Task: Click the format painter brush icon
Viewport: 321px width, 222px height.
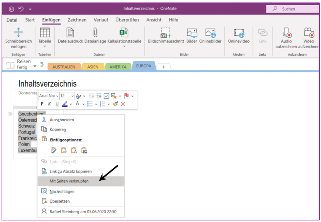Action: pyautogui.click(x=115, y=104)
